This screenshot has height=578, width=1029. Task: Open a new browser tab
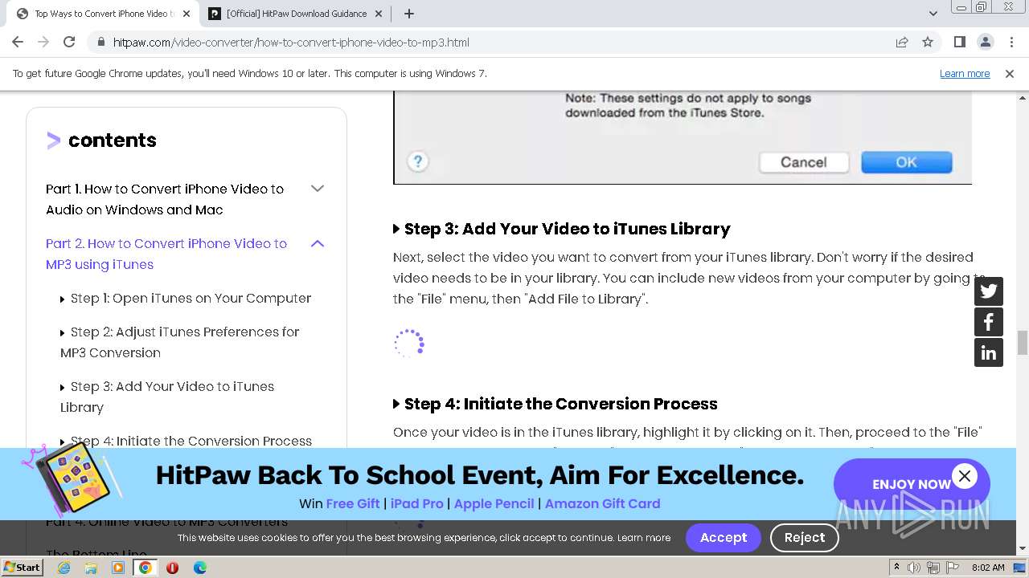pos(409,14)
